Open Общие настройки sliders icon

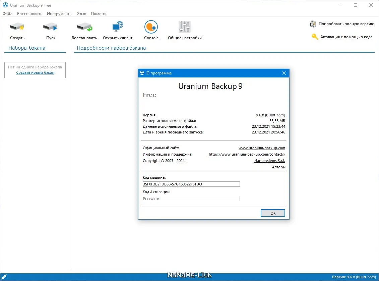(x=185, y=26)
